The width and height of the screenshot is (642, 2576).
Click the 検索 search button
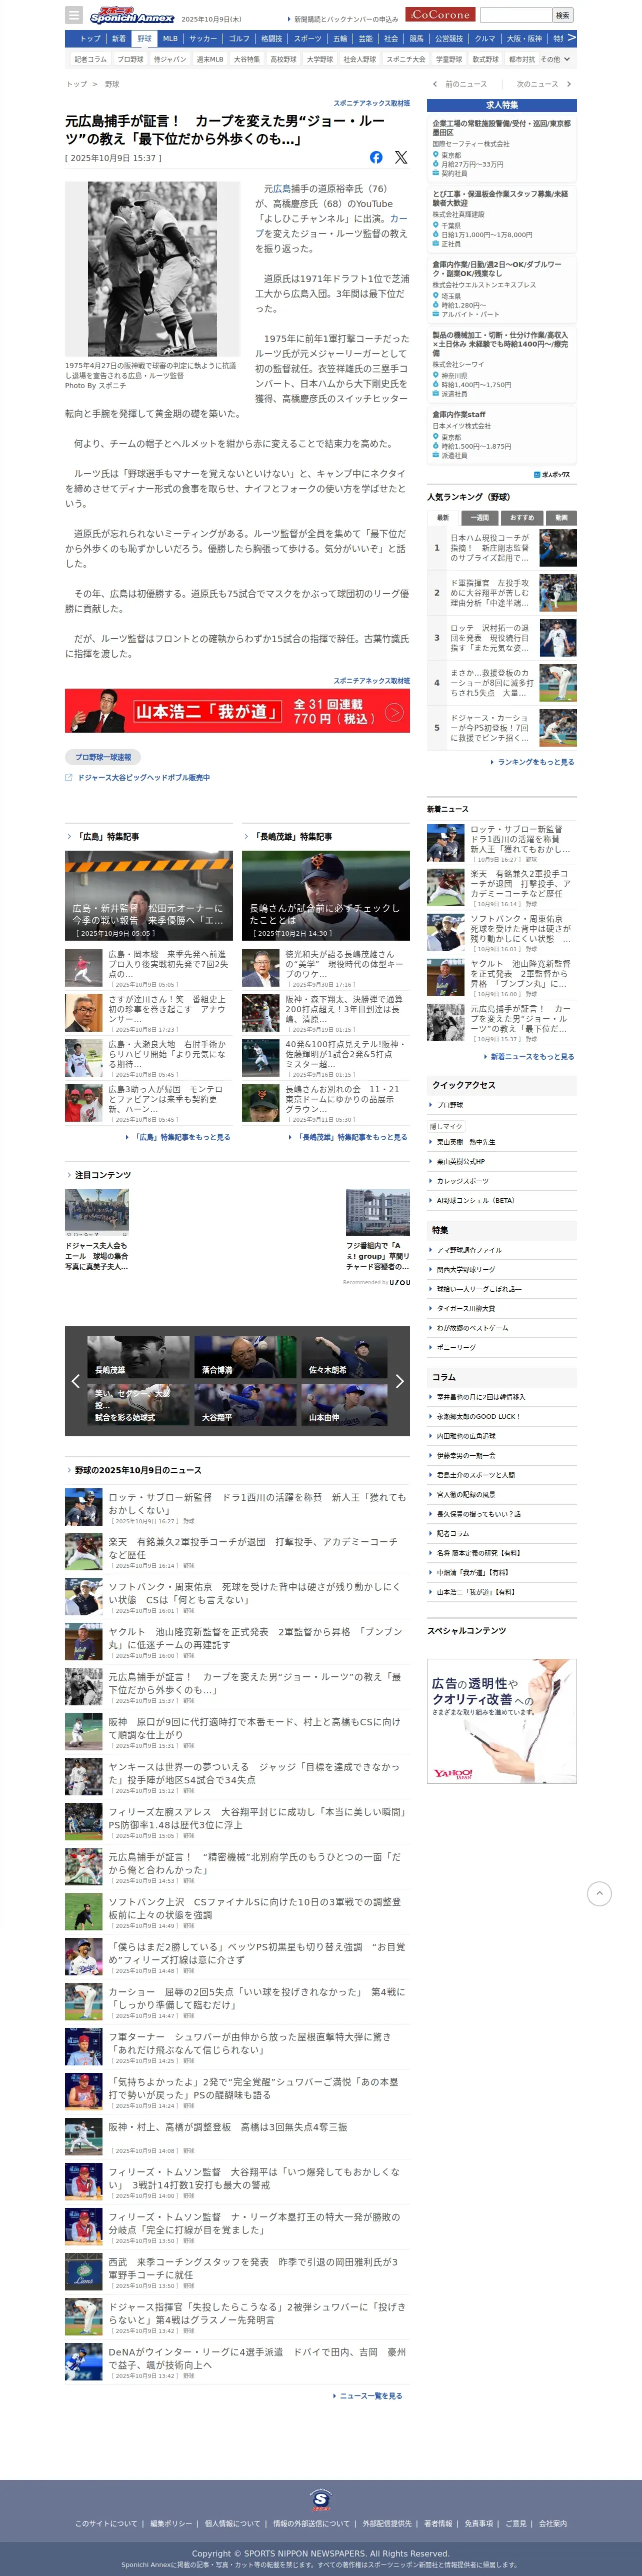[x=563, y=15]
